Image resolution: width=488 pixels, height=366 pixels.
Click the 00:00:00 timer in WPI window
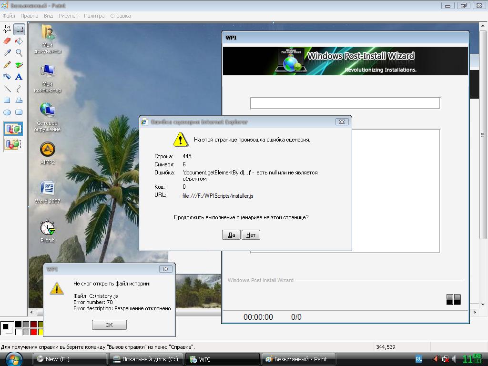click(x=258, y=317)
